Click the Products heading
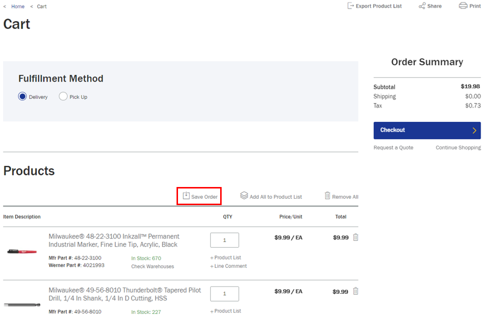This screenshot has width=483, height=328. point(29,171)
